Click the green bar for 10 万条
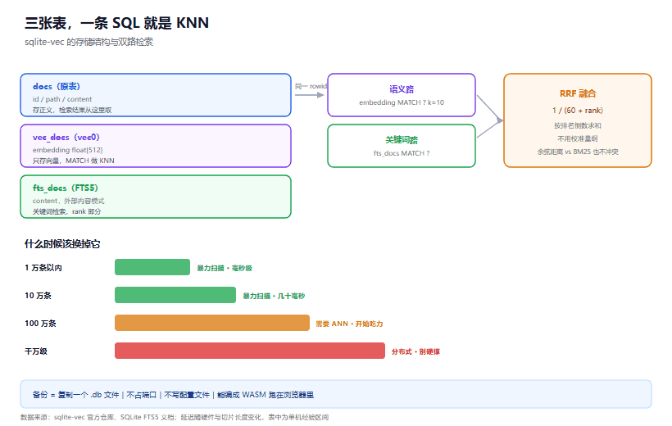This screenshot has width=672, height=426. 175,295
